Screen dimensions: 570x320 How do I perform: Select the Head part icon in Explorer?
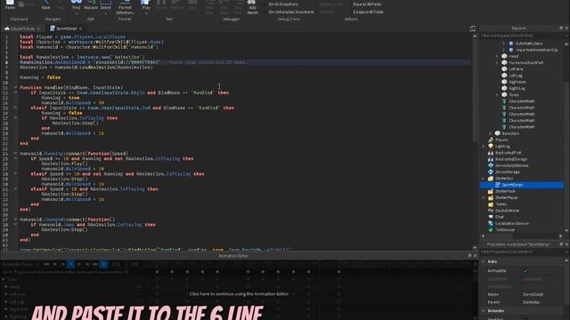click(504, 56)
